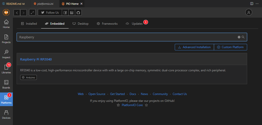Click Custom Platform button
The image size is (262, 125).
pos(230,47)
